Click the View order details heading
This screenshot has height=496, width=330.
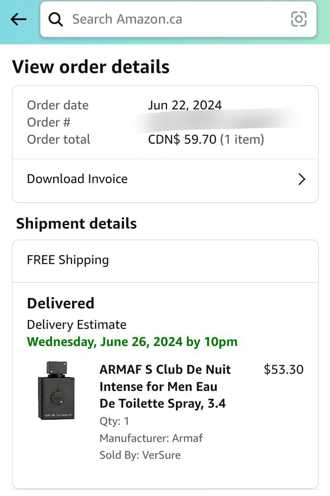[91, 67]
